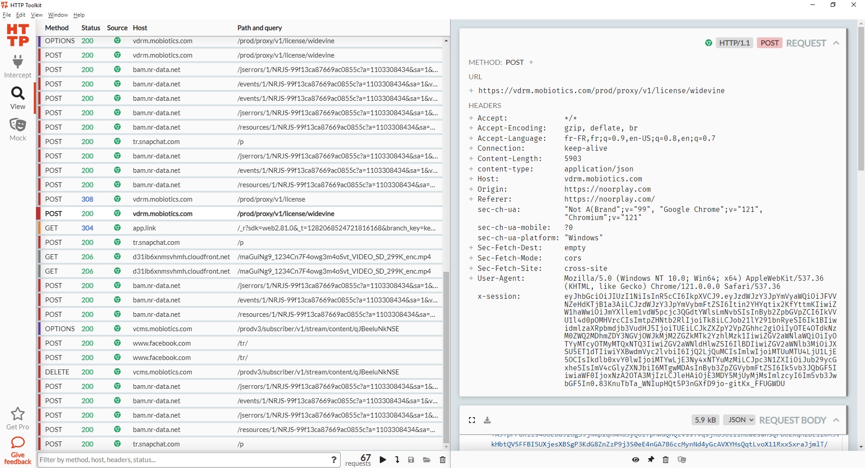Click the save floppy disk icon
Screen dimensions: 865x468
tap(411, 459)
